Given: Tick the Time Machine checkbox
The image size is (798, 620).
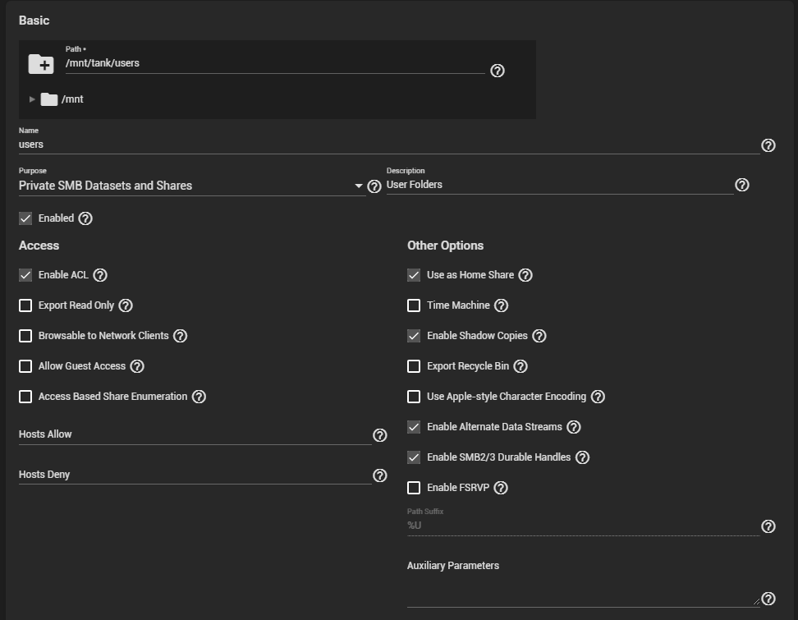Looking at the screenshot, I should tap(414, 305).
